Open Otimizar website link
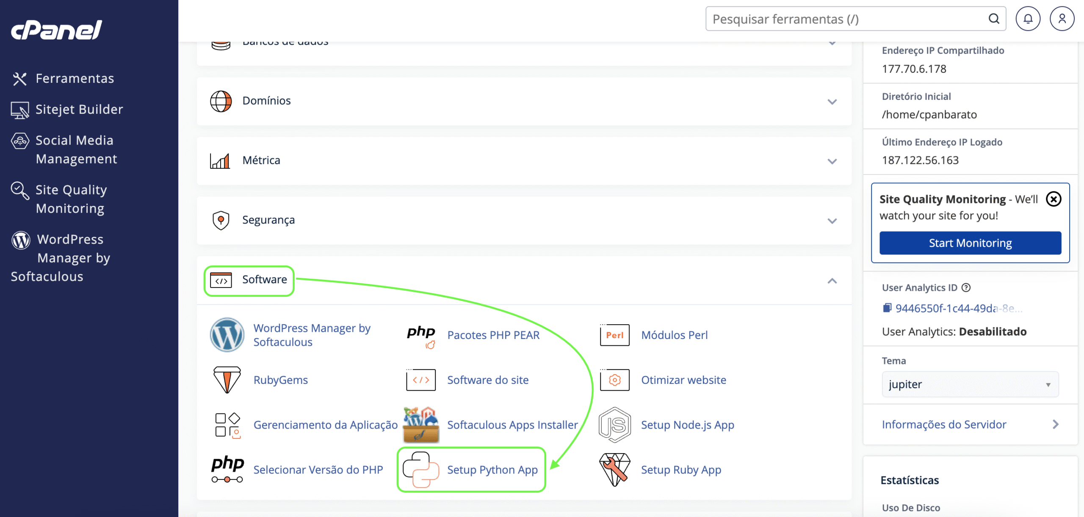 point(683,380)
